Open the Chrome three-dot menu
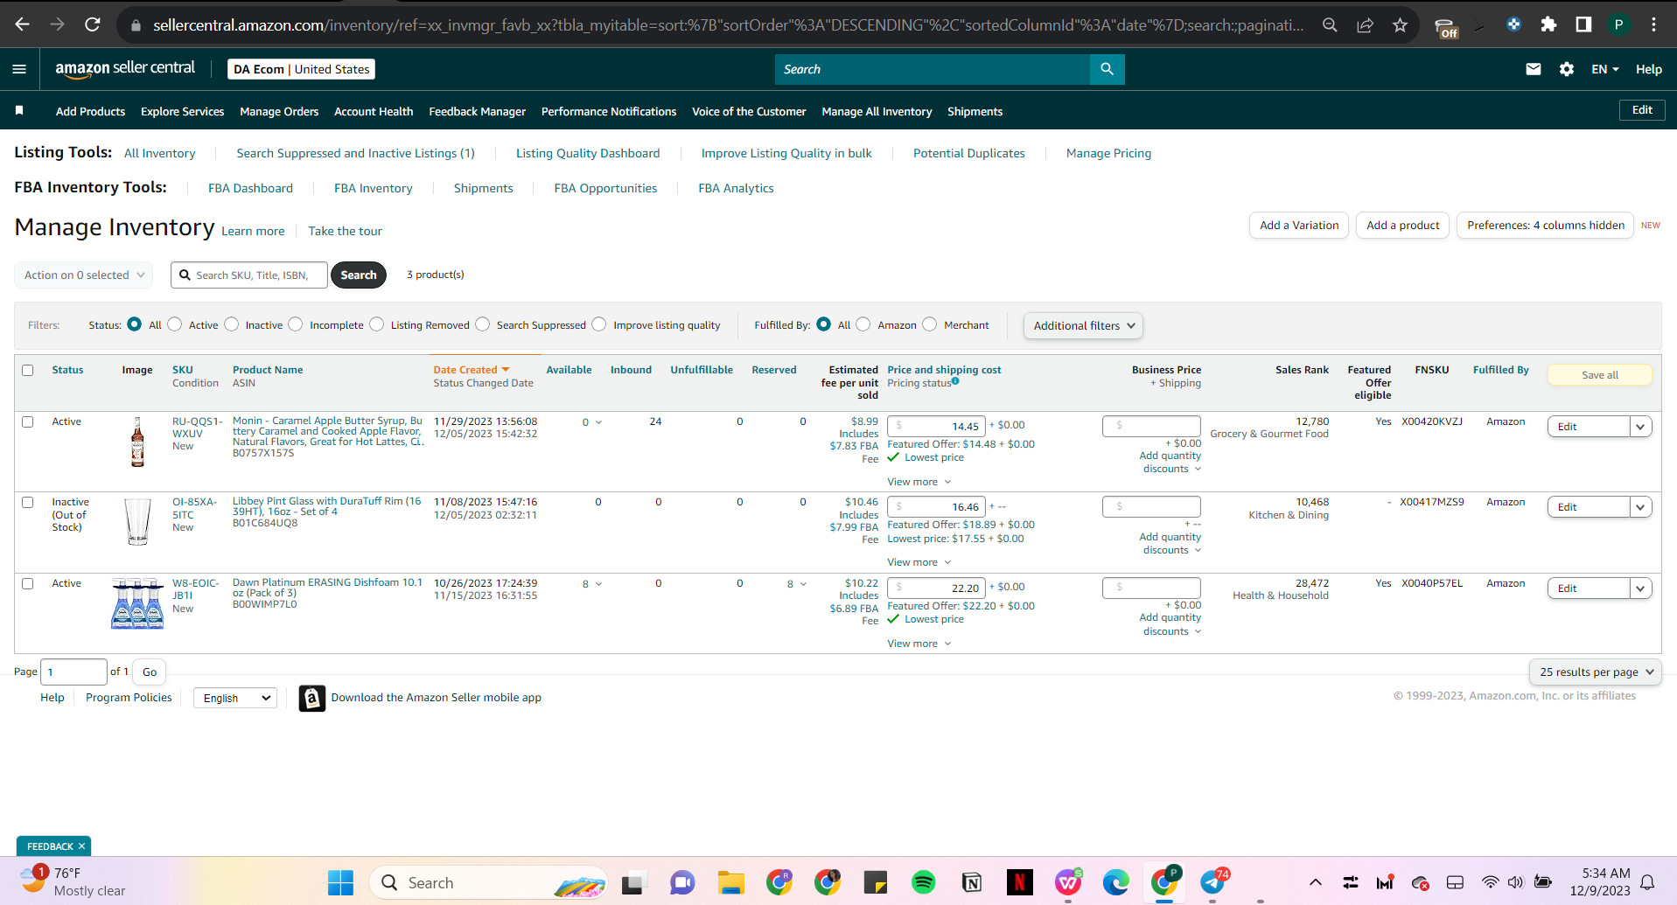 click(1653, 24)
